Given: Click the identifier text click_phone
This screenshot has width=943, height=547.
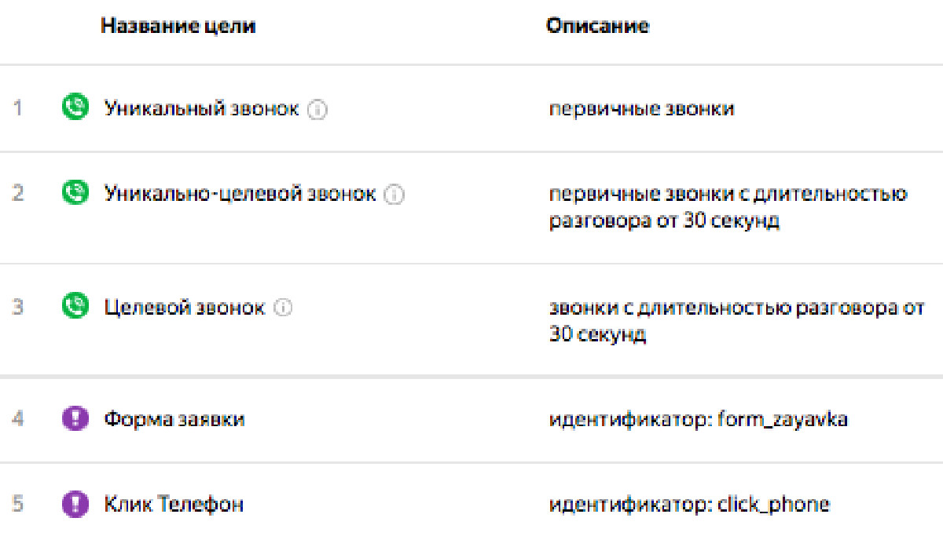Looking at the screenshot, I should (x=773, y=505).
